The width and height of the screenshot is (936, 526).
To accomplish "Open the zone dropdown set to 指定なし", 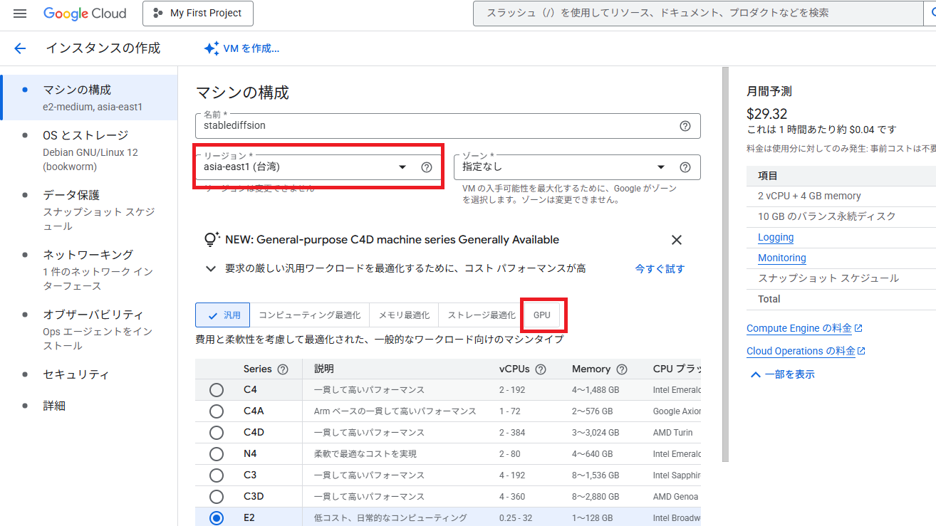I will pyautogui.click(x=577, y=167).
